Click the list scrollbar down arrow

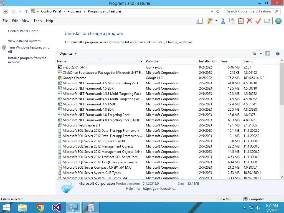click(282, 177)
